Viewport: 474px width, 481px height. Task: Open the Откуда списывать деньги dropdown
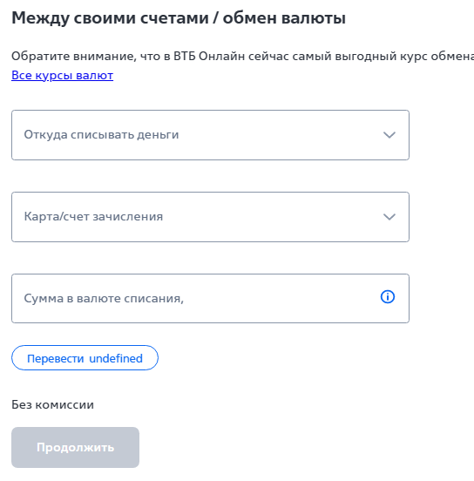(210, 135)
